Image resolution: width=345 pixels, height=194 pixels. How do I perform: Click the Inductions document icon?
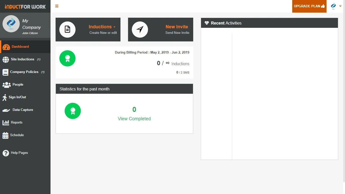tap(67, 30)
